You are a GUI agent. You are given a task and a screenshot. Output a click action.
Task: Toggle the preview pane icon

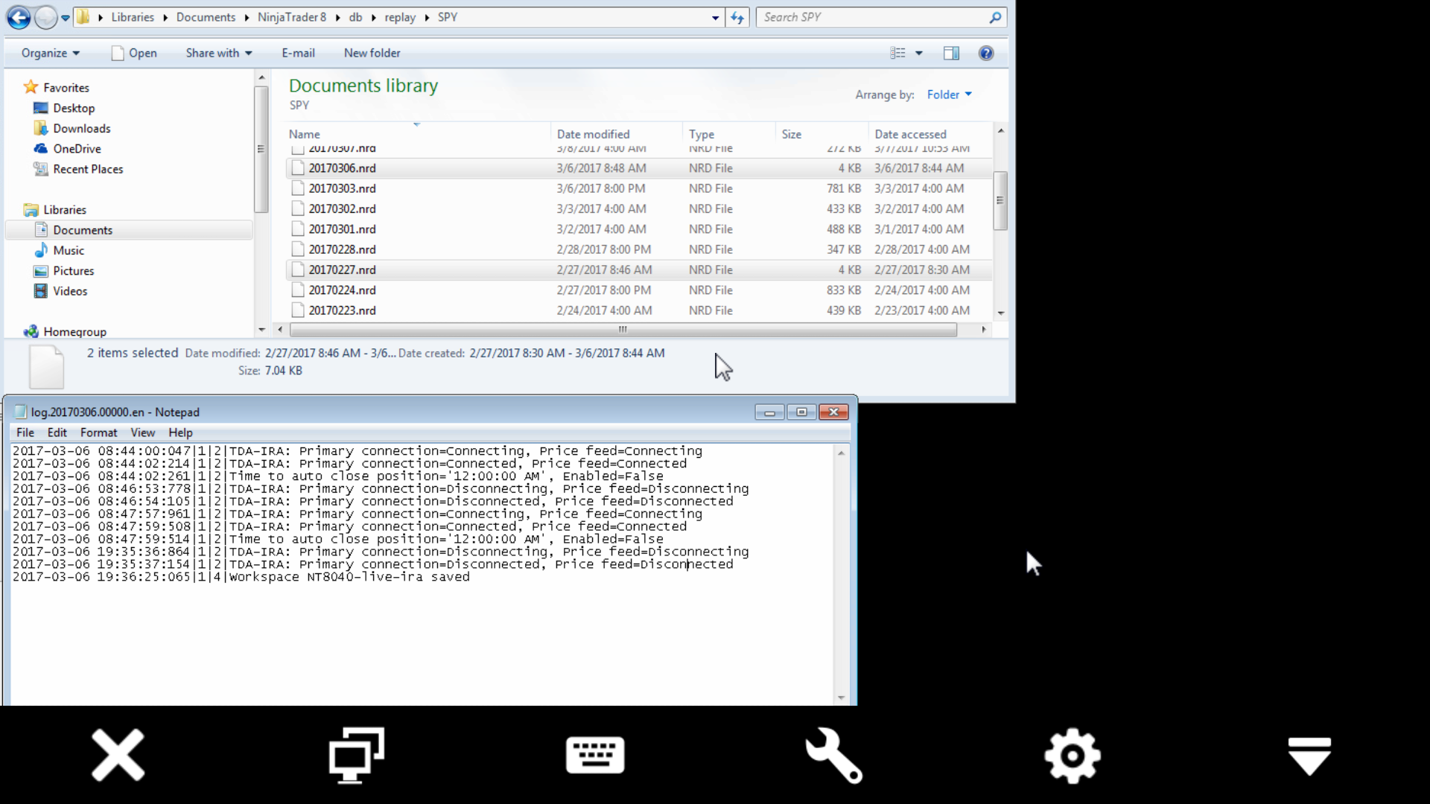[951, 53]
